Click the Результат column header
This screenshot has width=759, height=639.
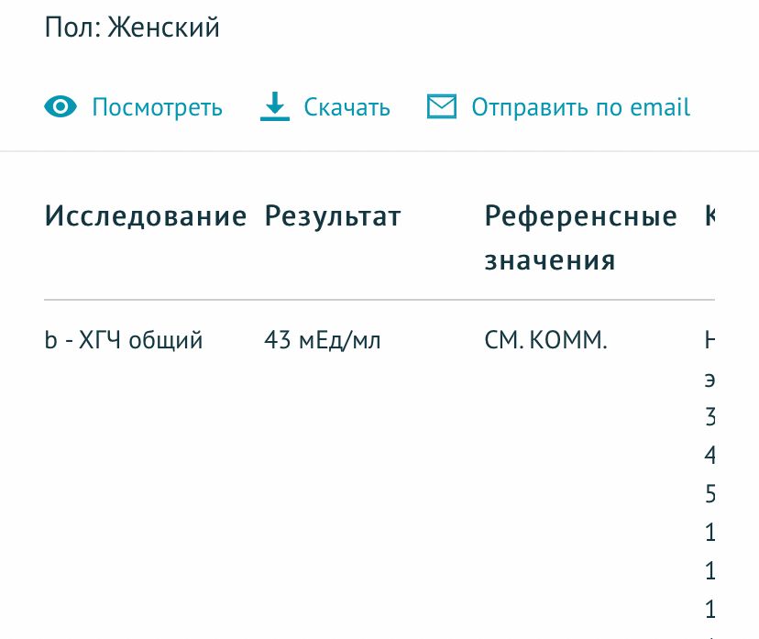[x=333, y=216]
